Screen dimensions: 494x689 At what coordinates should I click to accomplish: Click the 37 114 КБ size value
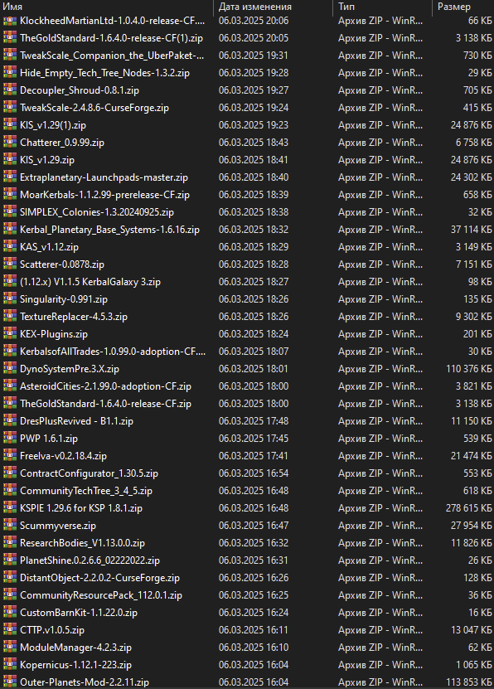pos(471,230)
